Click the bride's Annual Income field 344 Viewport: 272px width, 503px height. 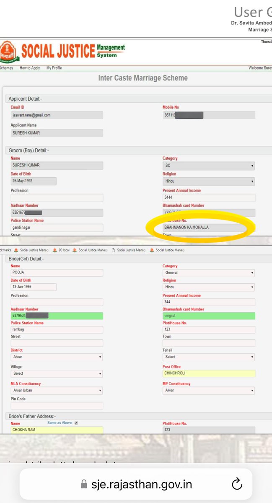click(x=209, y=302)
